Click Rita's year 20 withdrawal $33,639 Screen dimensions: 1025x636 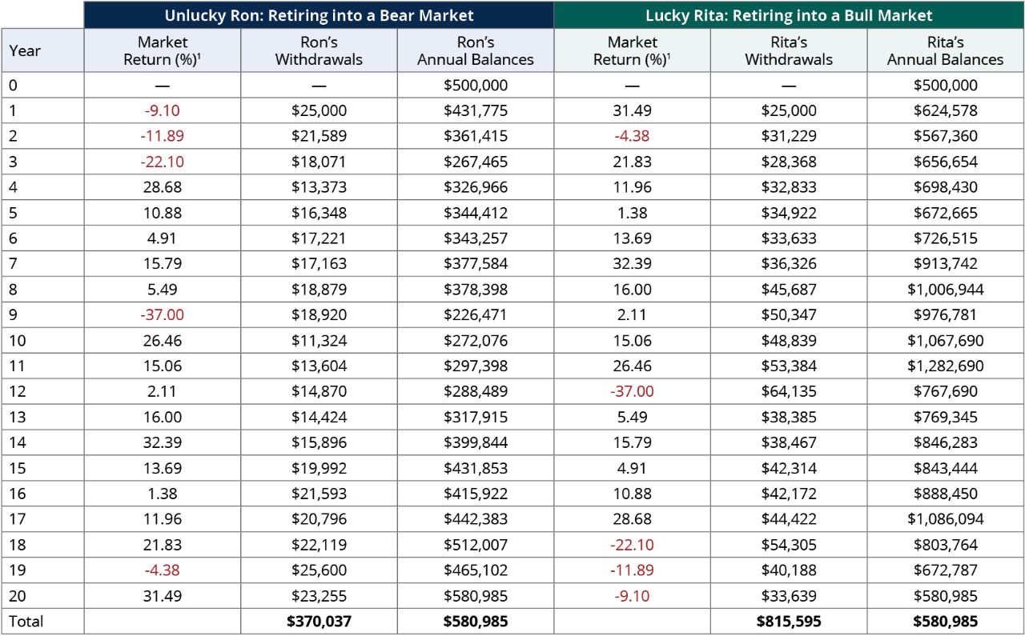click(x=789, y=596)
